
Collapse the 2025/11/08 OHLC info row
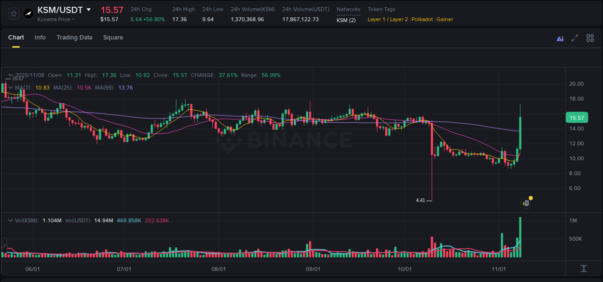11,75
